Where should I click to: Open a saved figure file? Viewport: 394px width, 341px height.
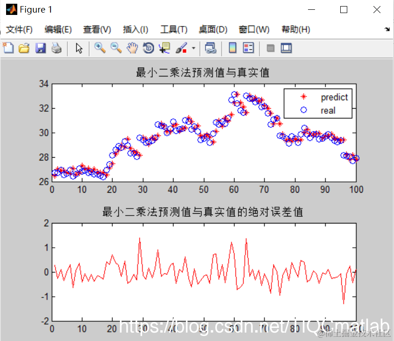(24, 48)
